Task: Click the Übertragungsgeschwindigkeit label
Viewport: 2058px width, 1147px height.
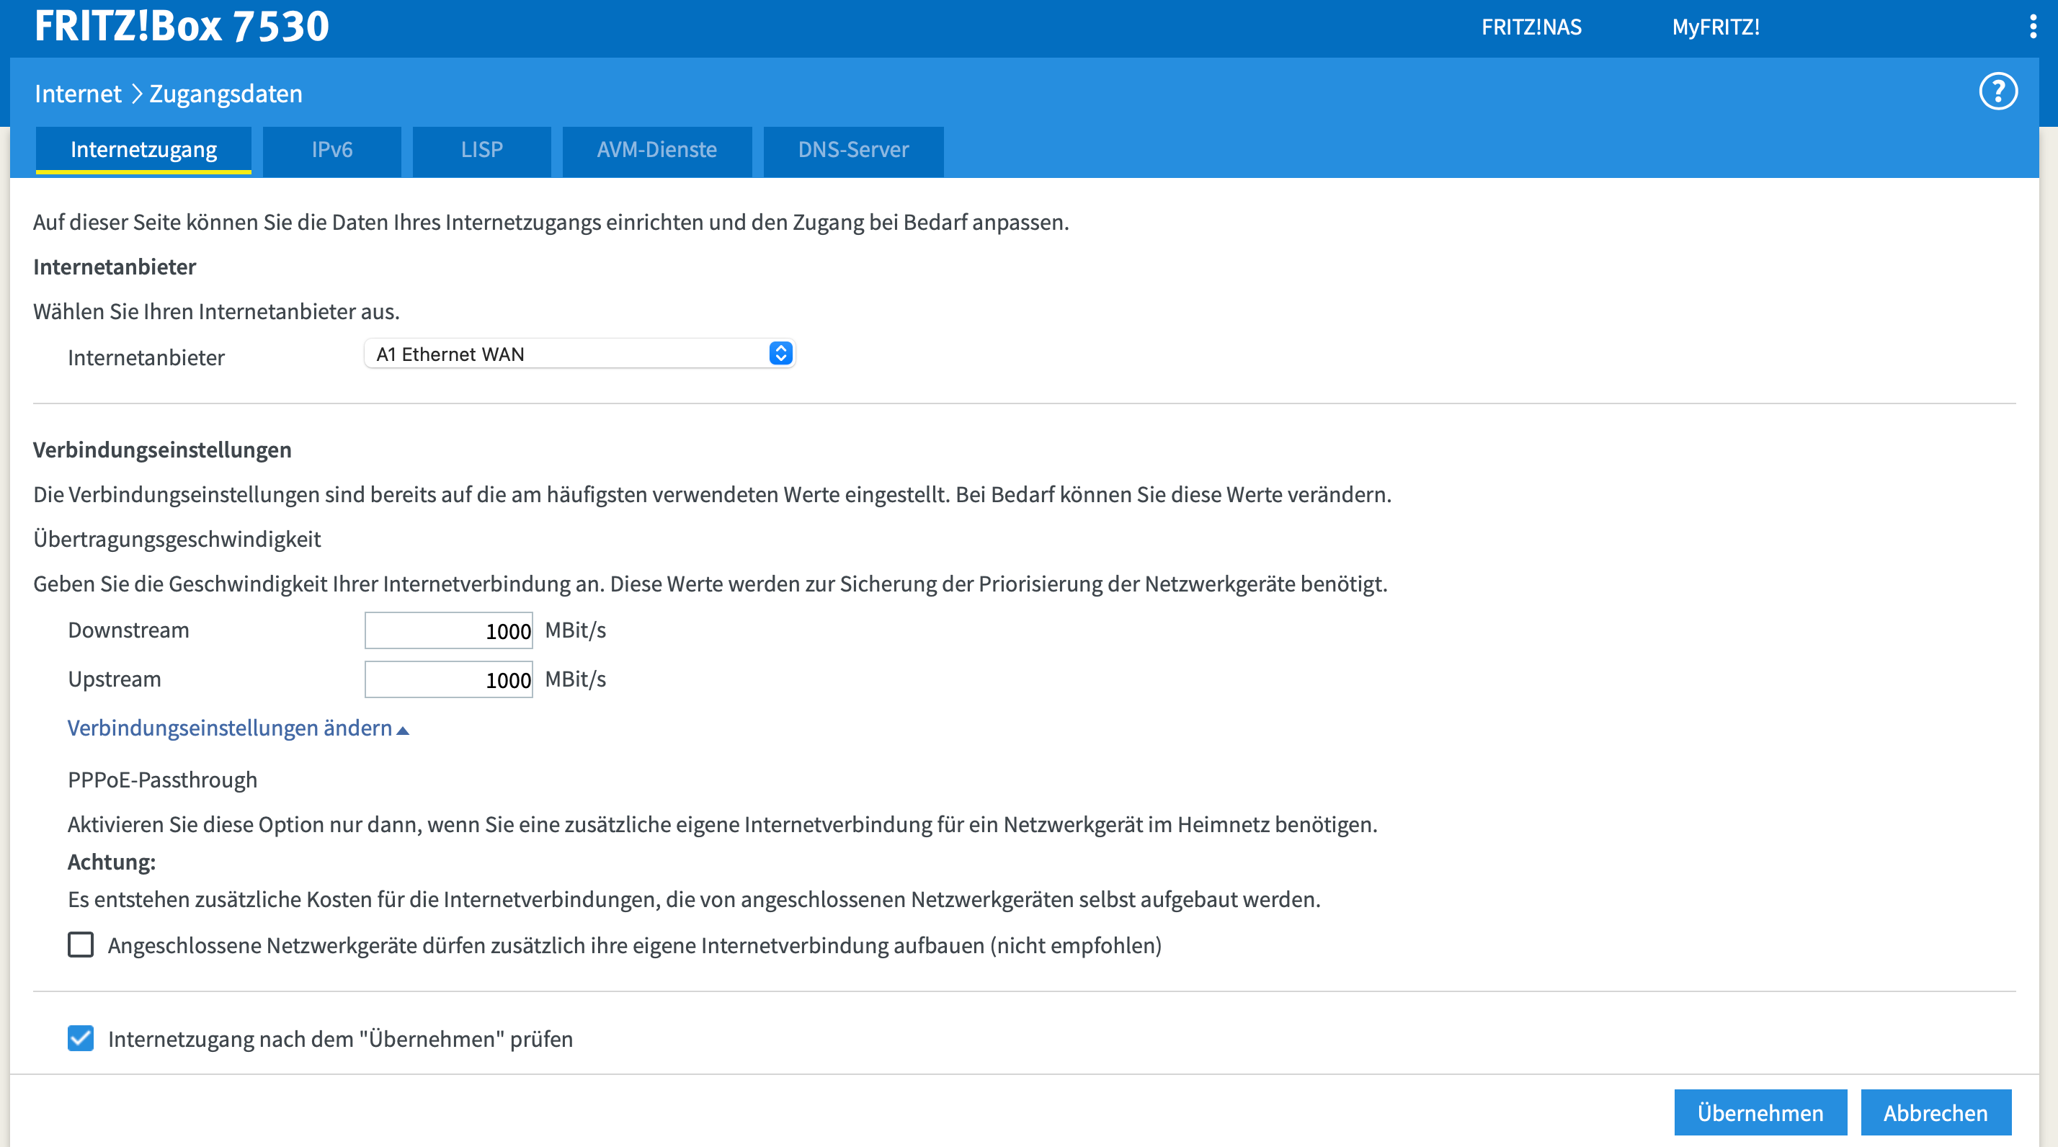Action: point(177,539)
